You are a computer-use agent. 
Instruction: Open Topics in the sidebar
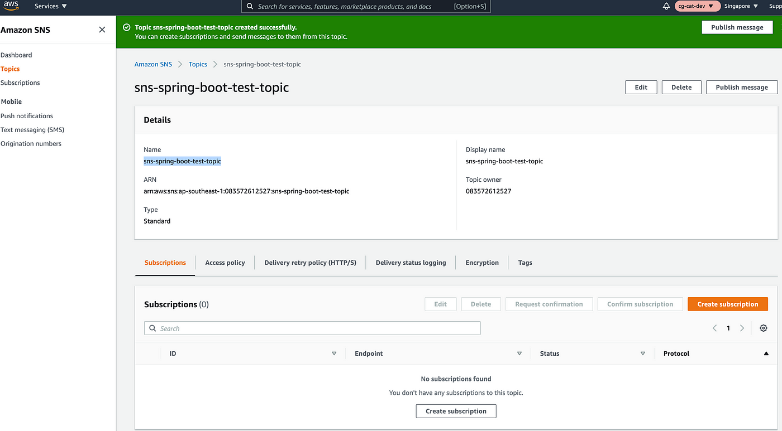click(x=10, y=69)
